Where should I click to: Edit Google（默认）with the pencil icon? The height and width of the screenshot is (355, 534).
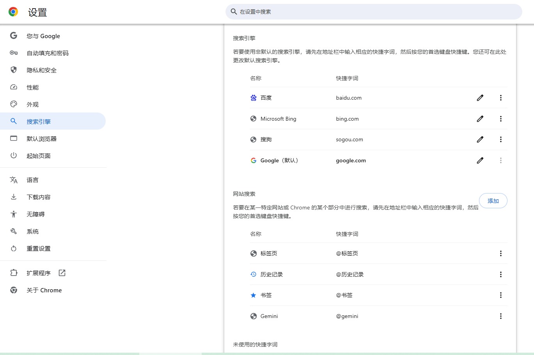(480, 160)
